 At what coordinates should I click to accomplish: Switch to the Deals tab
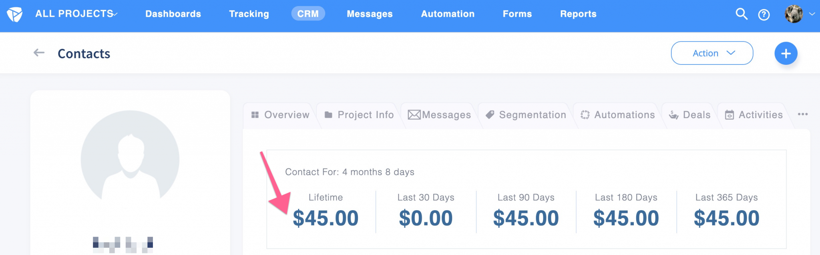(689, 115)
